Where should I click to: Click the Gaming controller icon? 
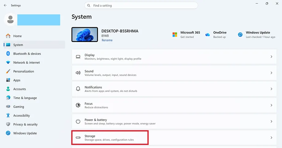[x=8, y=107]
